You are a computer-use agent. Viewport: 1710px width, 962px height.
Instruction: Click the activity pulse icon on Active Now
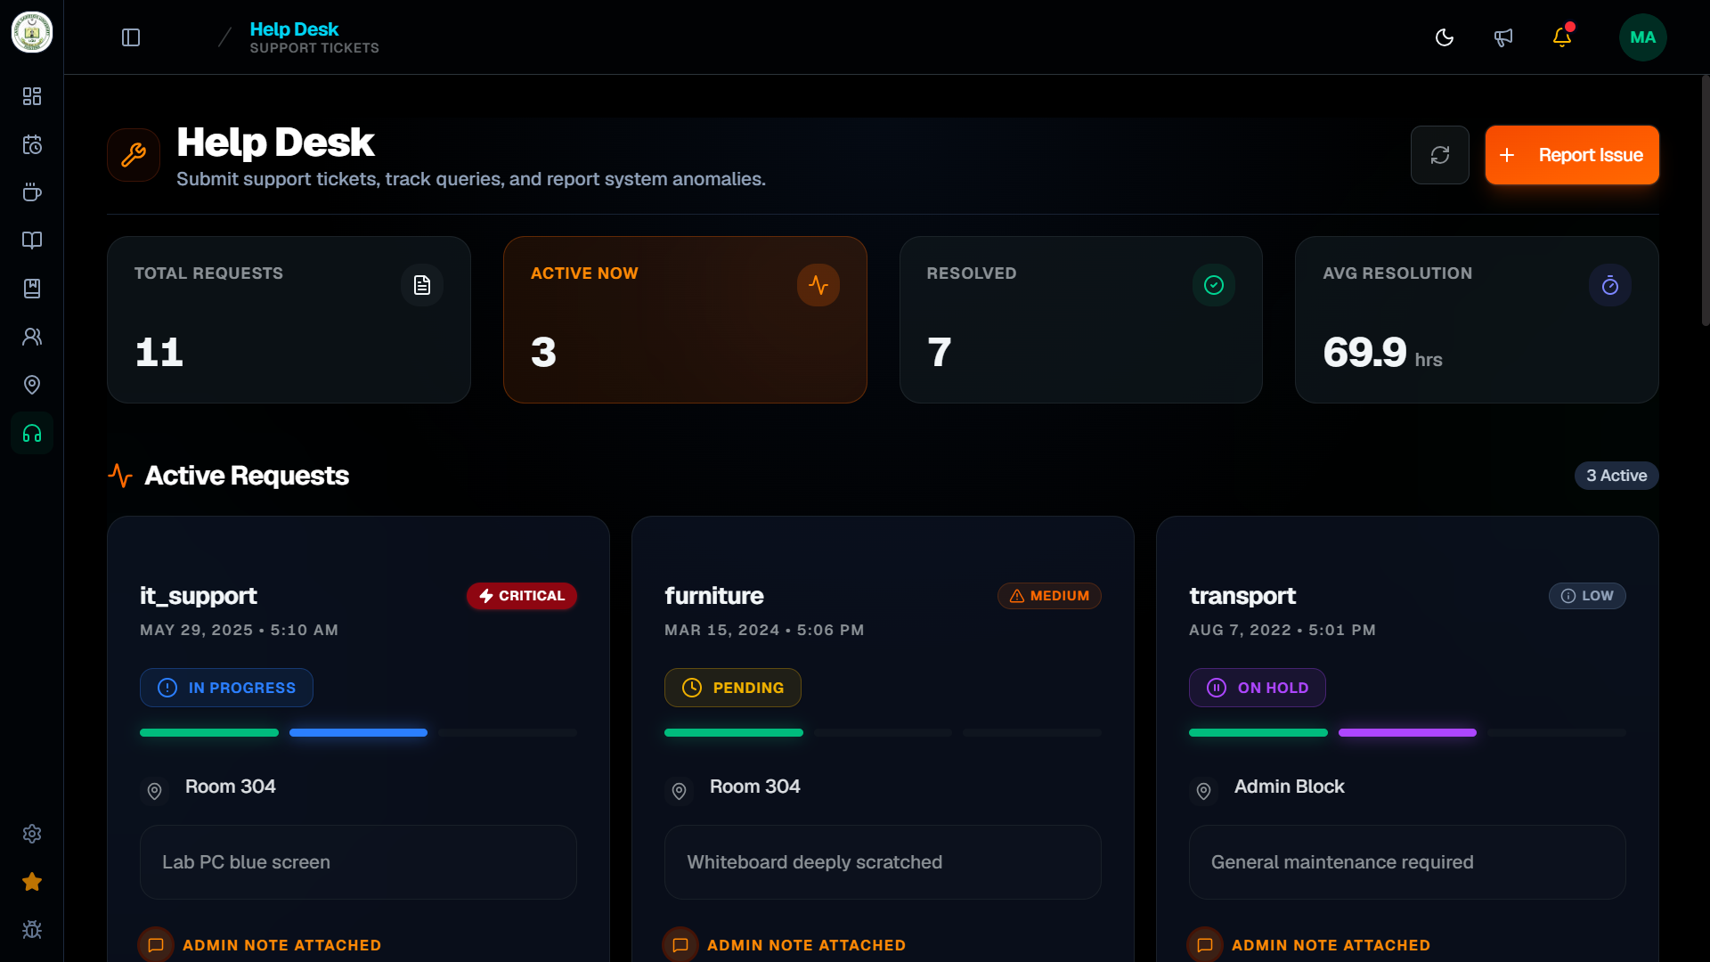818,285
